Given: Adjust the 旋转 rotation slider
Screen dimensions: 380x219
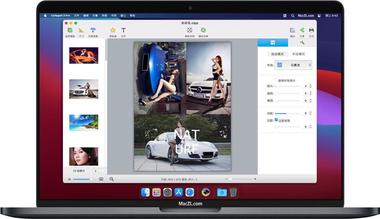Looking at the screenshot, I should [288, 94].
